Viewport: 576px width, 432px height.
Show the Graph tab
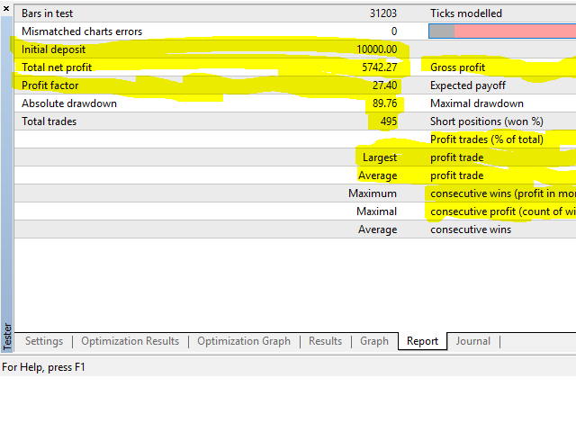pos(374,341)
